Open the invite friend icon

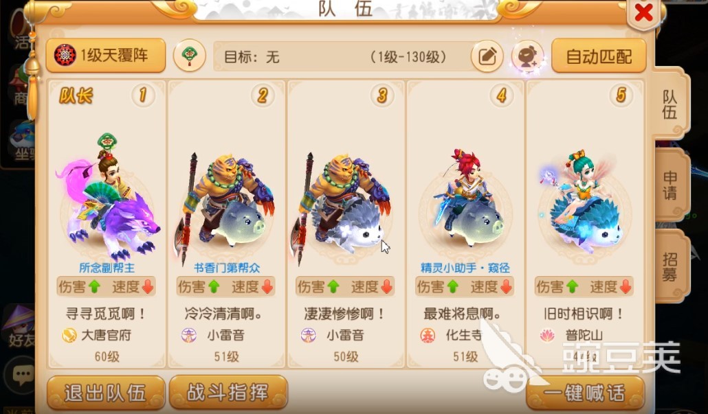pos(527,56)
